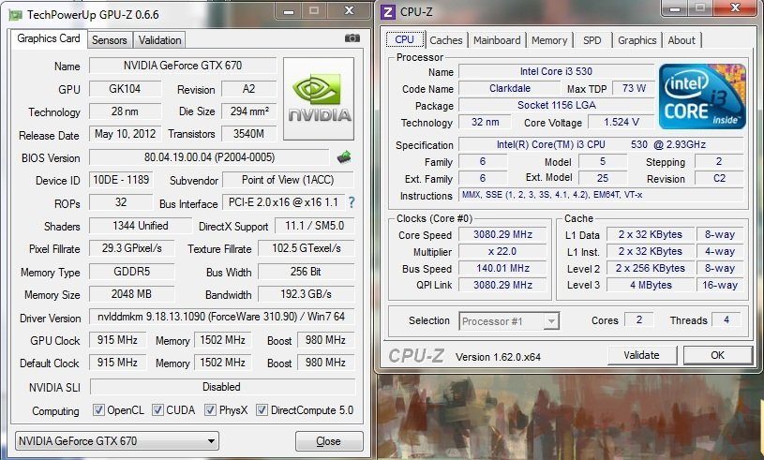Click the Bus Interface question mark icon
The image size is (764, 460).
(x=352, y=202)
